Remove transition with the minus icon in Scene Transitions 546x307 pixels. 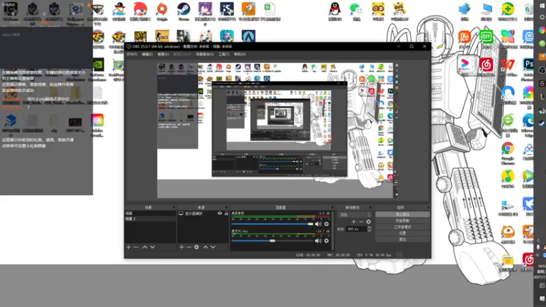coord(361,222)
